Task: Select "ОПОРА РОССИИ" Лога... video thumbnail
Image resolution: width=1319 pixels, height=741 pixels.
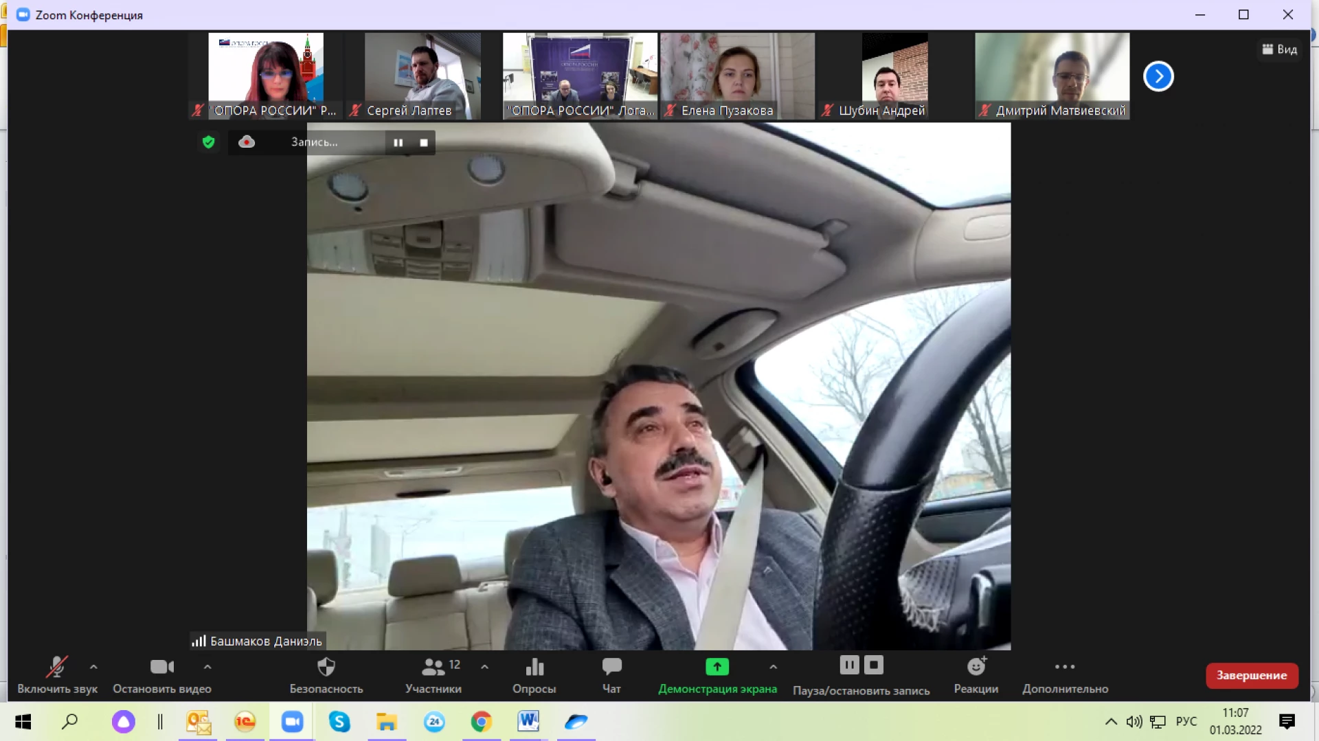Action: (x=580, y=76)
